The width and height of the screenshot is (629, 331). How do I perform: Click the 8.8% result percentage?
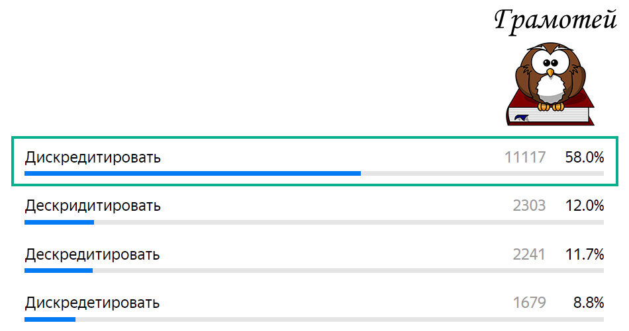(589, 303)
